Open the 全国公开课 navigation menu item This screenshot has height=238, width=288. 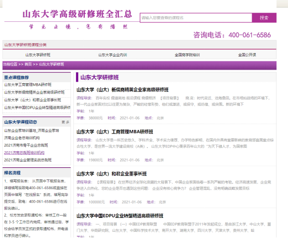click(x=247, y=55)
